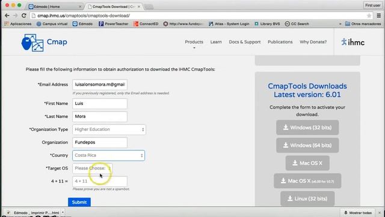Click the First Name field
Viewport: 385px width, 217px height.
pyautogui.click(x=100, y=104)
